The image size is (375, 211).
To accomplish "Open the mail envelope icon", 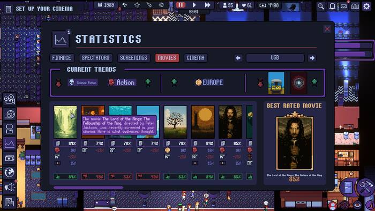I will (x=344, y=6).
